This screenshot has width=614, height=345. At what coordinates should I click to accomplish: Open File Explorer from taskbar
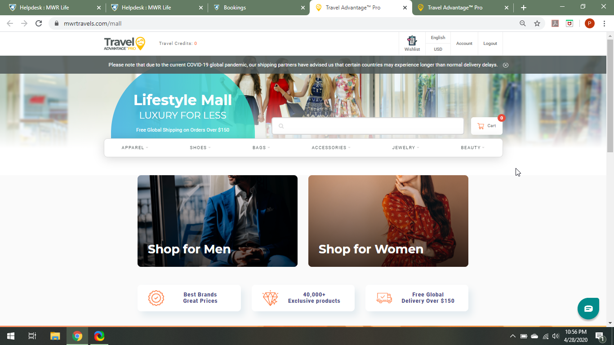tap(55, 336)
